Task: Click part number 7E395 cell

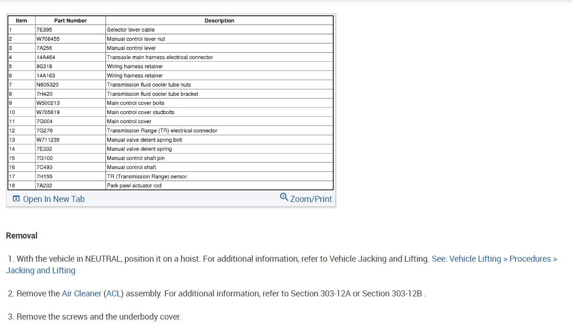Action: pyautogui.click(x=44, y=30)
